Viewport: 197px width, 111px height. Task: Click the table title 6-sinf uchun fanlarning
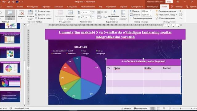143,61
